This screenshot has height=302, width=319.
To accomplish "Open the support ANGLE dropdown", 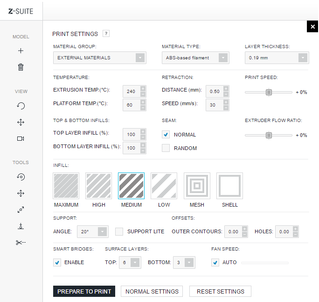I will click(x=93, y=231).
